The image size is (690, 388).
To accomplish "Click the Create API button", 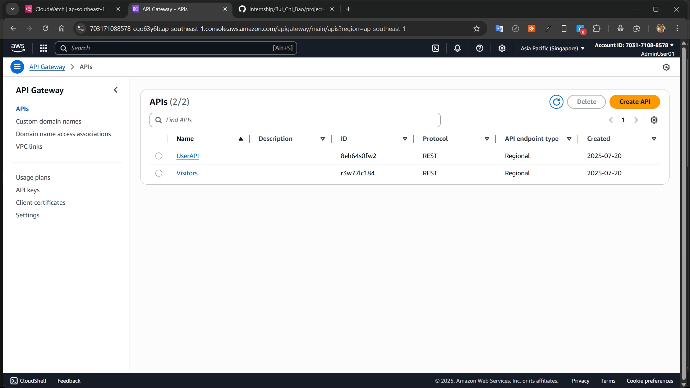I will click(635, 102).
